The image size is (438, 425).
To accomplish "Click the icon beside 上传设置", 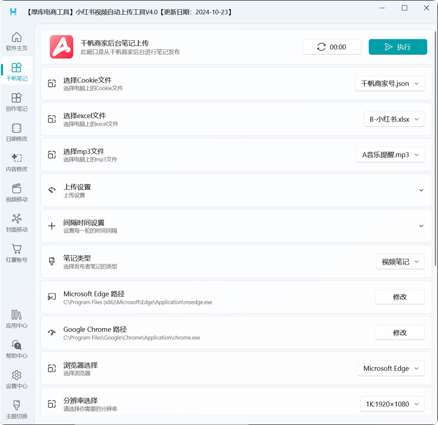I will coord(51,190).
